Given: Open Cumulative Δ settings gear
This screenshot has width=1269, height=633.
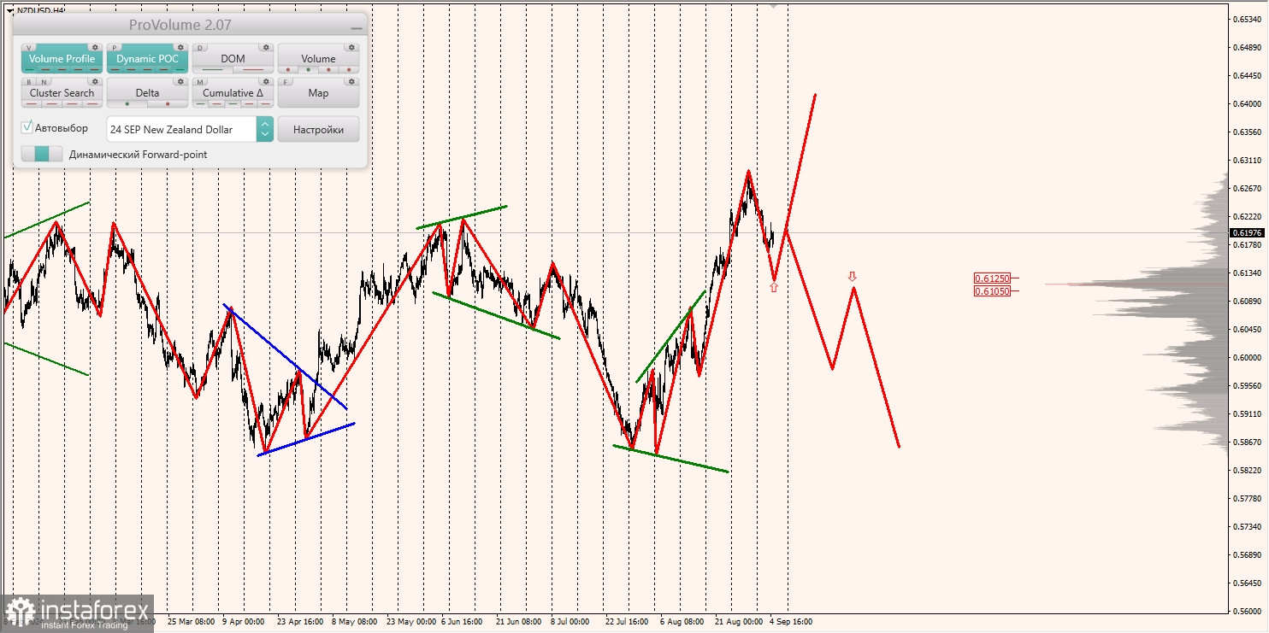Looking at the screenshot, I should pos(266,81).
